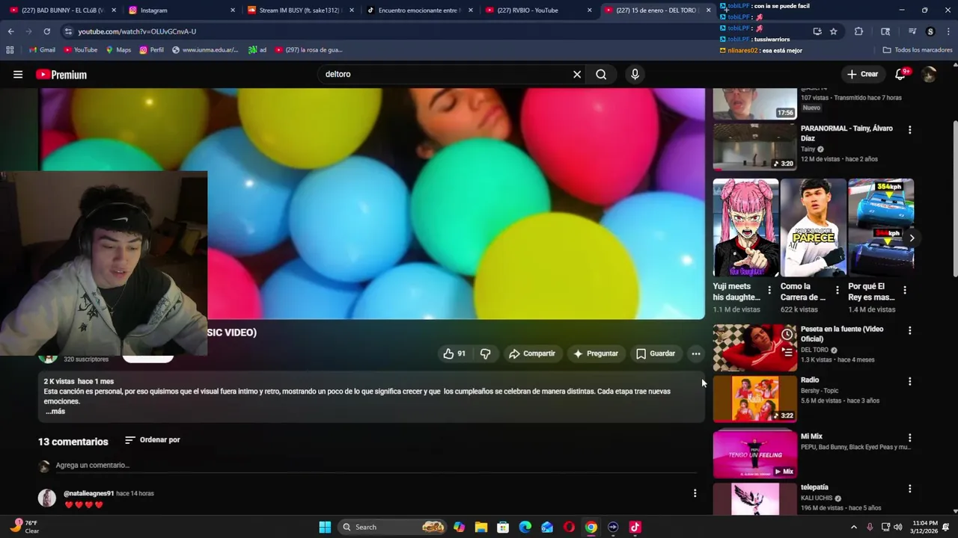Open TikTok app from the taskbar

click(x=635, y=528)
